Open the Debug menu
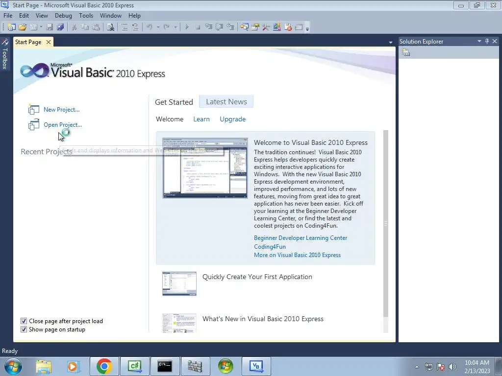Image resolution: width=502 pixels, height=376 pixels. (63, 15)
